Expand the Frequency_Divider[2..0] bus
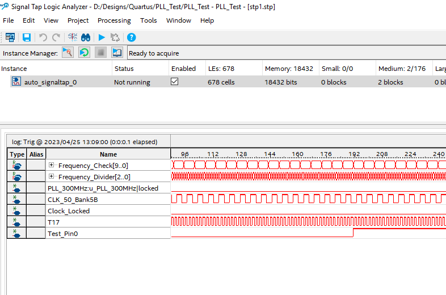This screenshot has height=295, width=446. pyautogui.click(x=51, y=176)
